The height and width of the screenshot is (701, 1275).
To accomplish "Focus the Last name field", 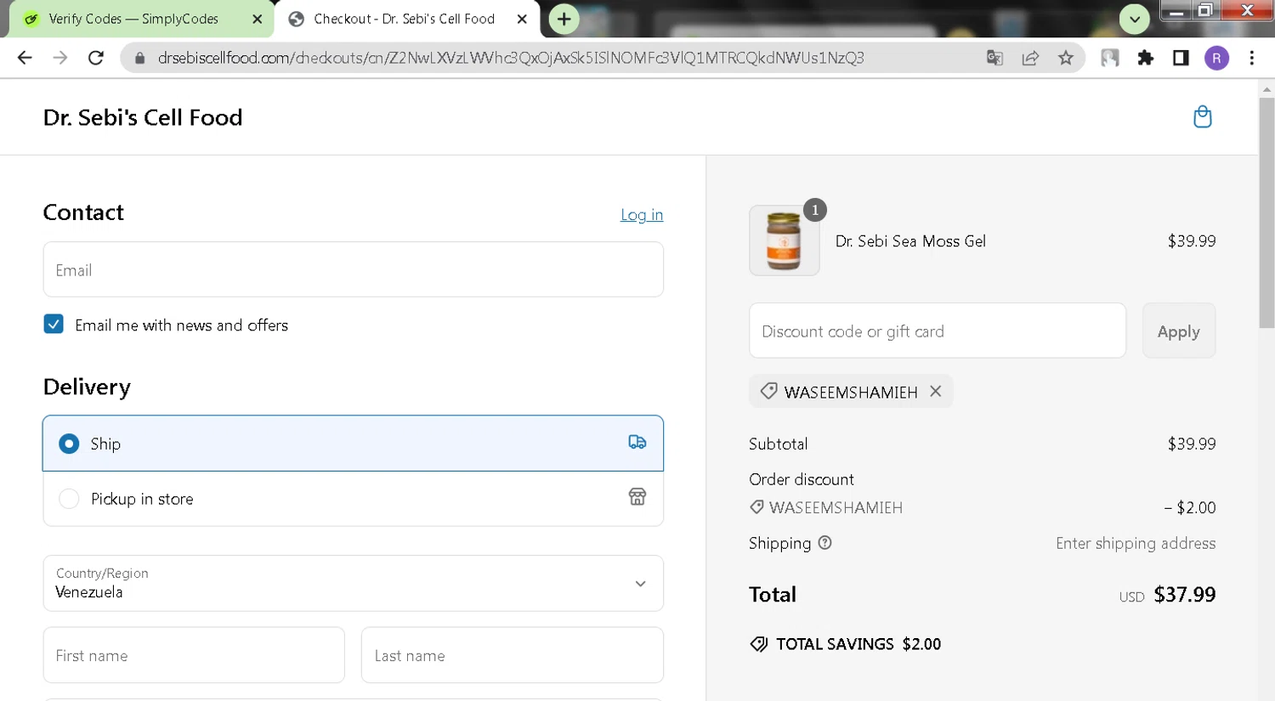I will pos(512,655).
